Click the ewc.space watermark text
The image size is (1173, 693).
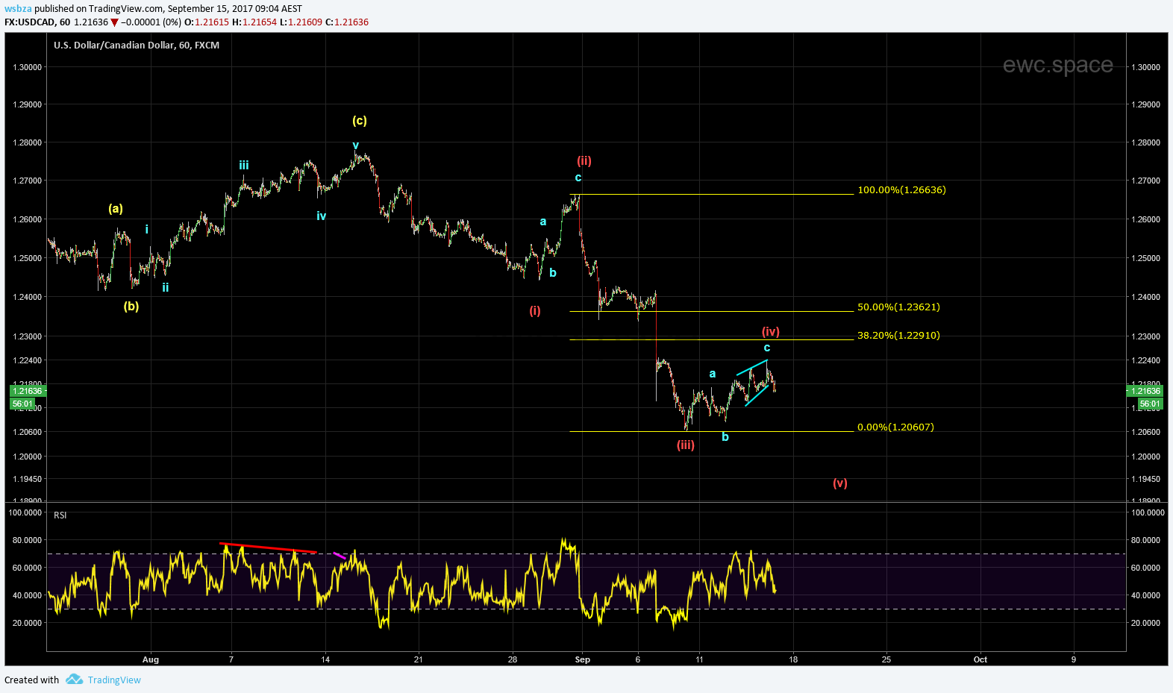tap(1057, 65)
